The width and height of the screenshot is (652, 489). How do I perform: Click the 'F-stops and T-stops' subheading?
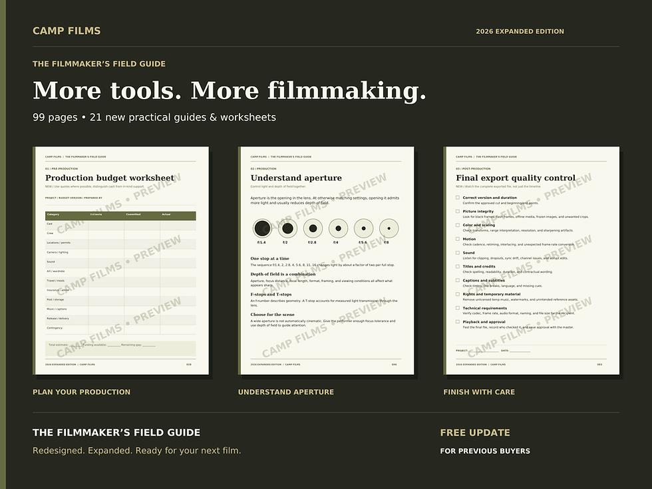tap(271, 294)
